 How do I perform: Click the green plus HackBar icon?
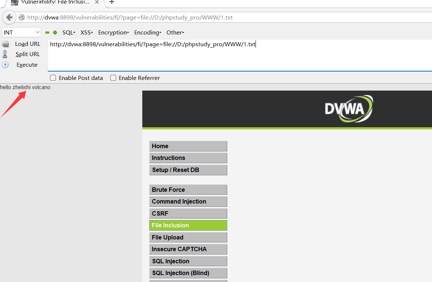(x=55, y=32)
